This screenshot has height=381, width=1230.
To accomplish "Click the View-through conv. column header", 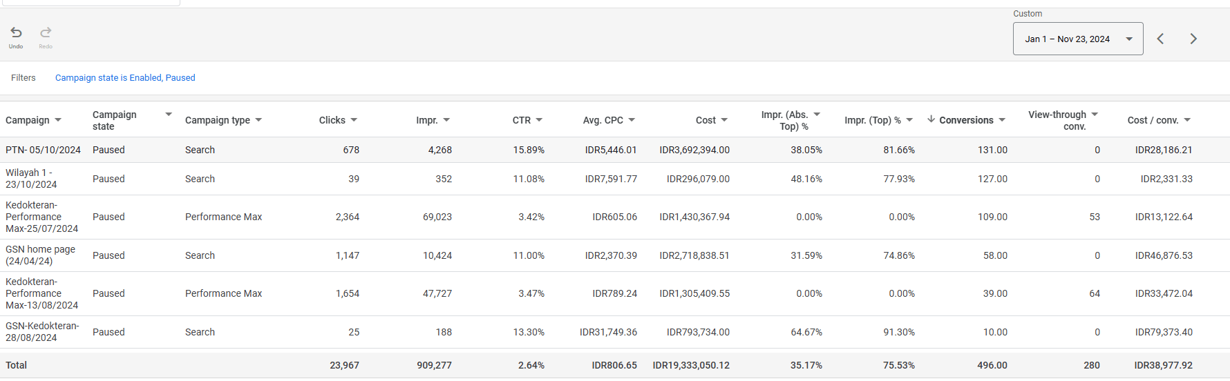I will pos(1057,120).
